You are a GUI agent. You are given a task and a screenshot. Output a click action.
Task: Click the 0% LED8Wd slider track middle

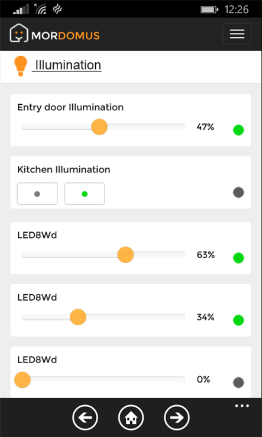coord(103,380)
